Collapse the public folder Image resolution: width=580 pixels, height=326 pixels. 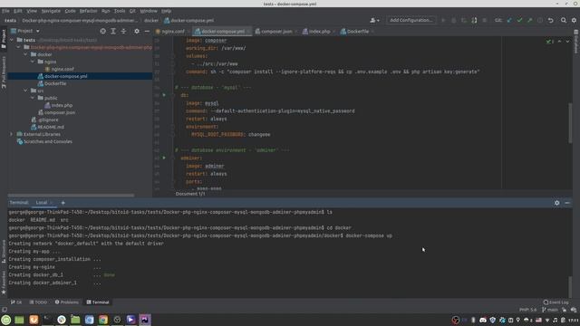pos(33,98)
